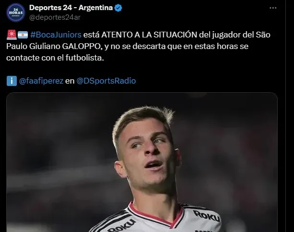The height and width of the screenshot is (232, 294).
Task: Visit the @faafiperez mention
Action: [x=41, y=81]
